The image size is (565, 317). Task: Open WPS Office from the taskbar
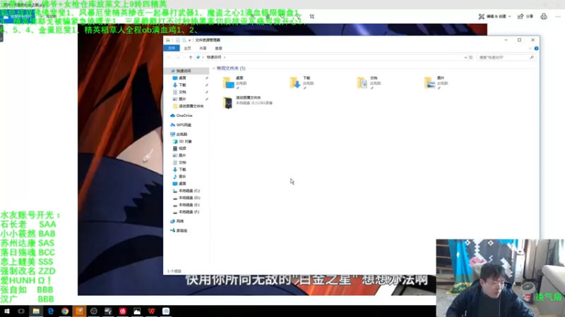point(152,311)
